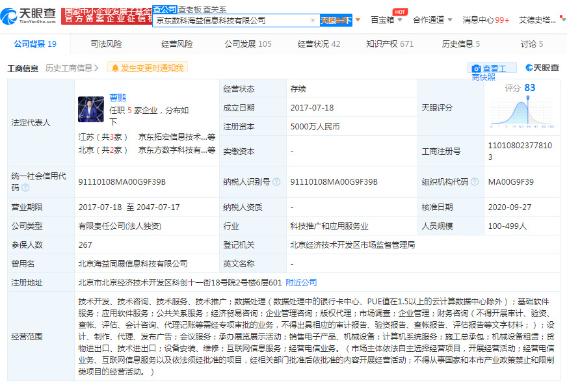
Task: Click 曹鹏's portrait photo thumbnail
Action: point(91,109)
